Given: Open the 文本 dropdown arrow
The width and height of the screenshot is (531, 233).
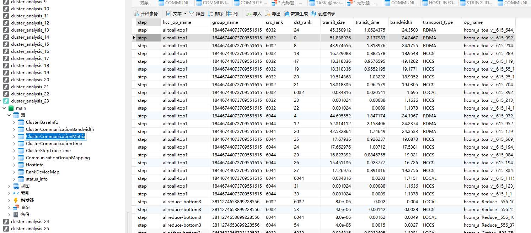Looking at the screenshot, I should [x=185, y=14].
